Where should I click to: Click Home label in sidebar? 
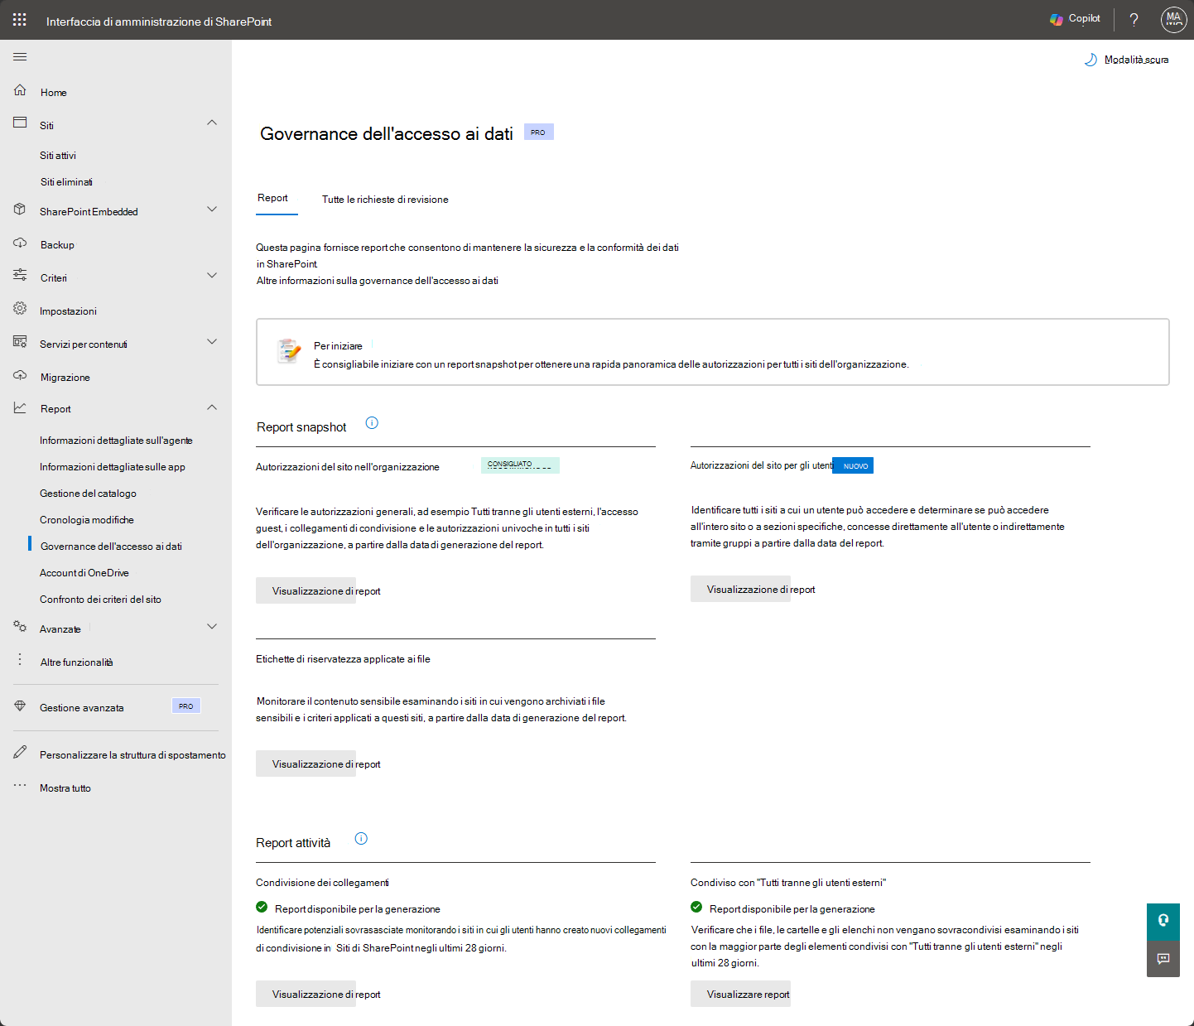pyautogui.click(x=54, y=93)
